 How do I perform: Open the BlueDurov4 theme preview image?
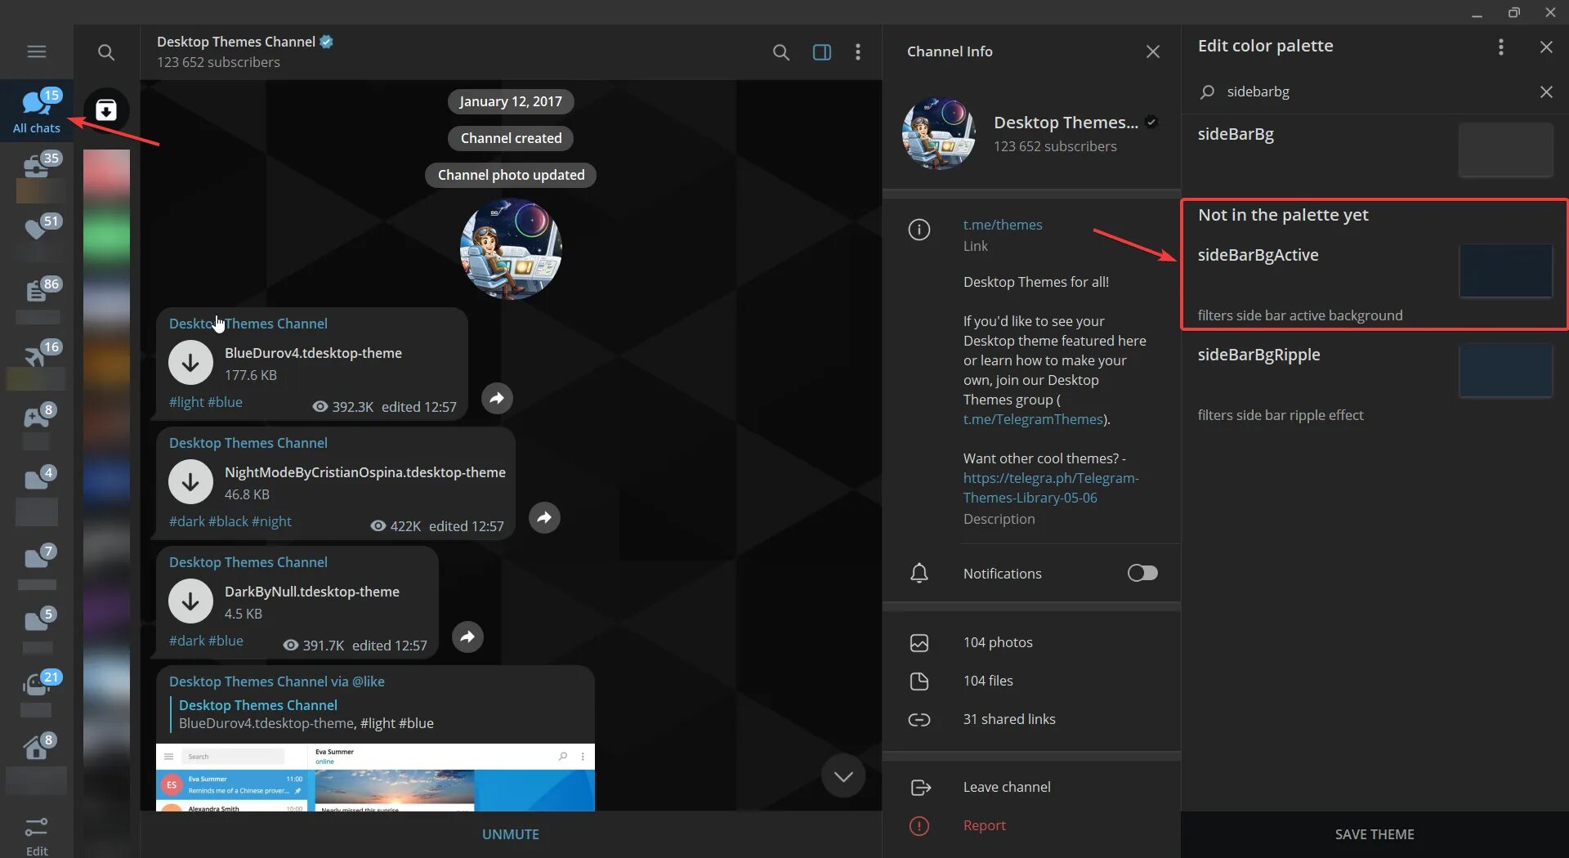click(375, 777)
